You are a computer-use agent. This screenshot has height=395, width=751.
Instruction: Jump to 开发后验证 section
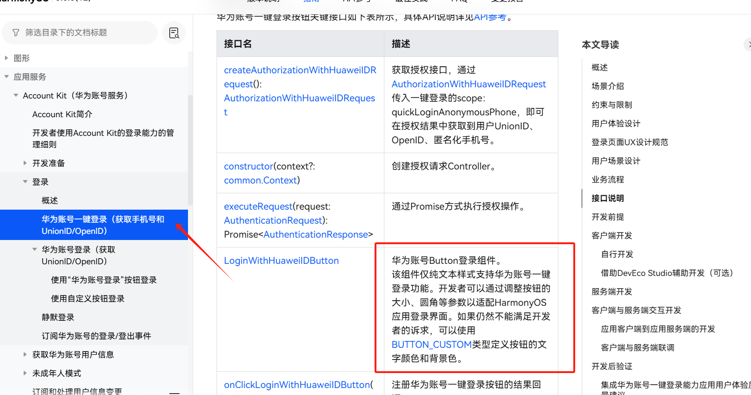(x=612, y=366)
